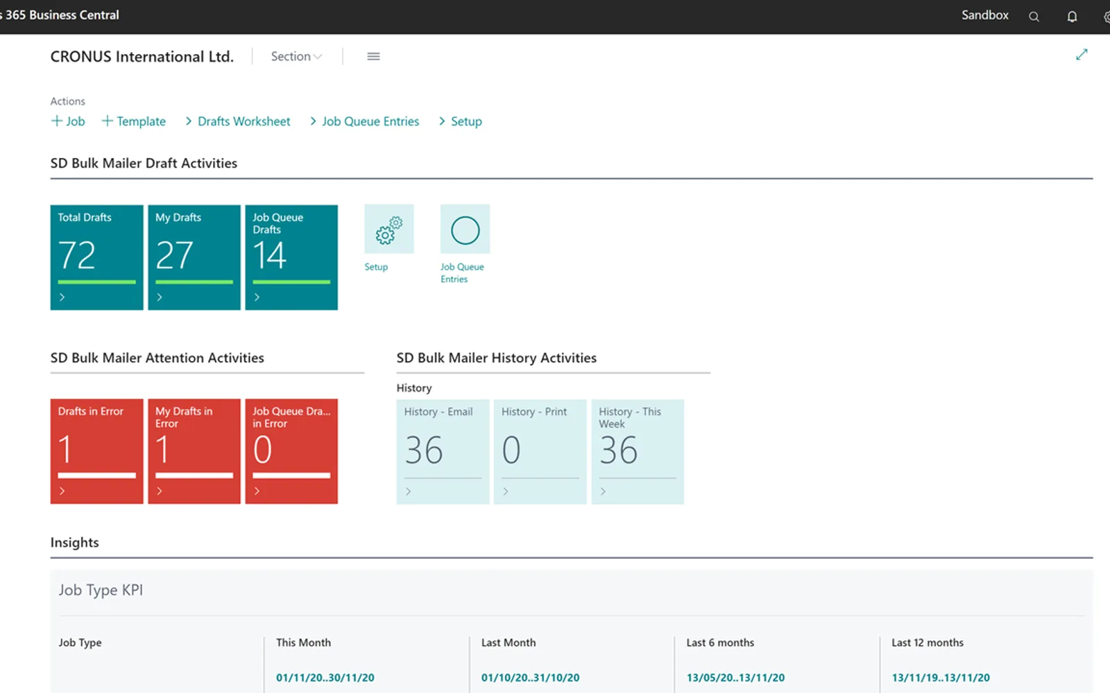Click SD Bulk Mailer Attention Activities heading

pos(157,358)
